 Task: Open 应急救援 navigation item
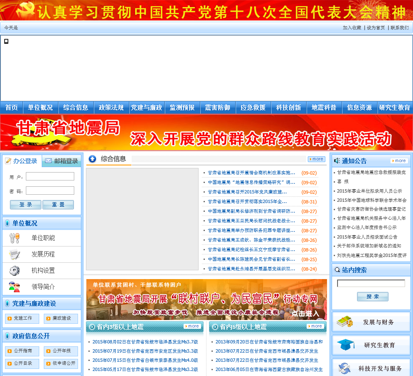tap(253, 107)
